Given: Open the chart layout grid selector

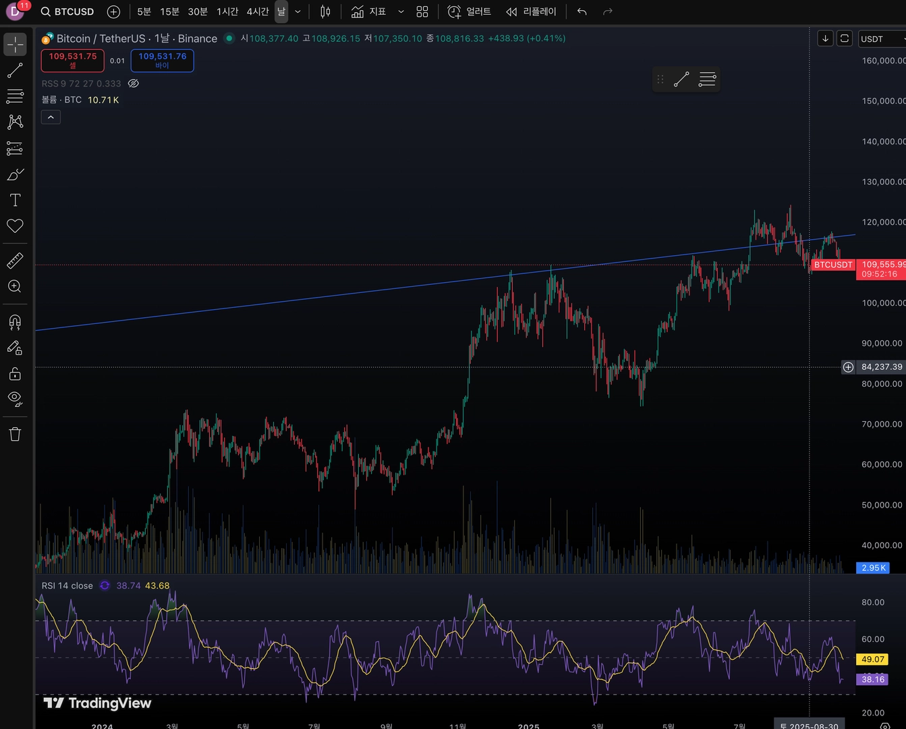Looking at the screenshot, I should coord(422,11).
